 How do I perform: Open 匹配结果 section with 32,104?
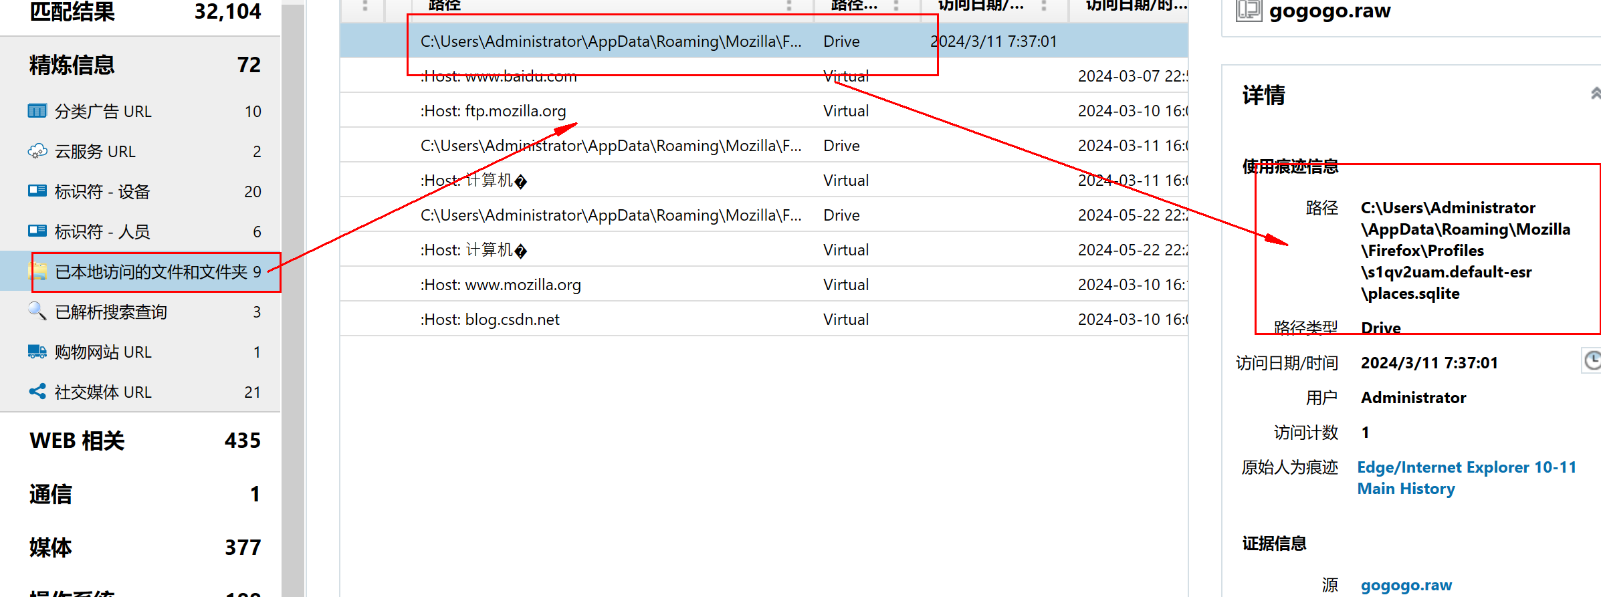click(140, 12)
